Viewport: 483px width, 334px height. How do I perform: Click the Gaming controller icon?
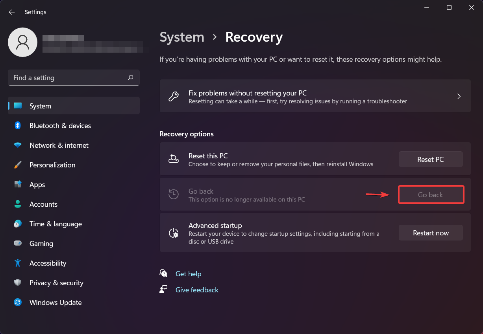pyautogui.click(x=18, y=244)
